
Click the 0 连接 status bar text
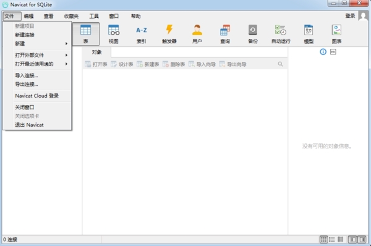coord(10,239)
